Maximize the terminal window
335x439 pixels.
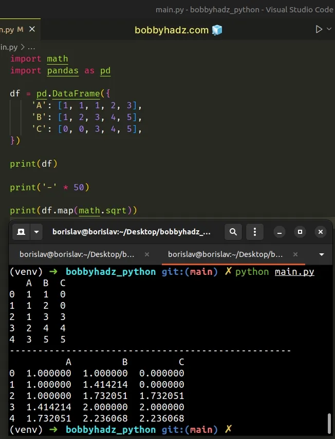[x=300, y=232]
